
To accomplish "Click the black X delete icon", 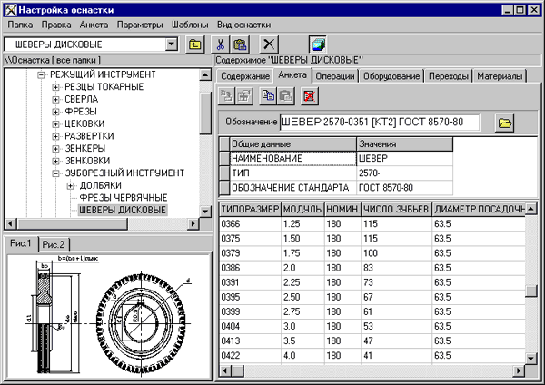I will click(x=269, y=44).
